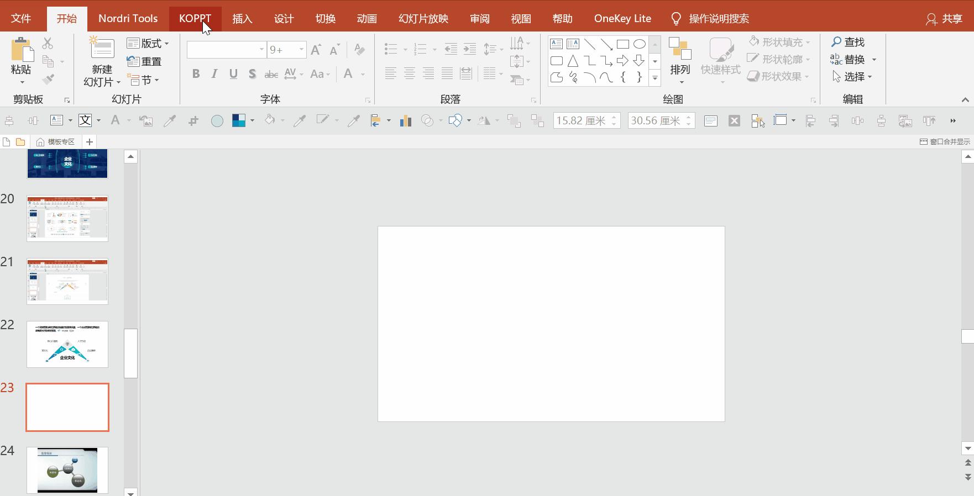This screenshot has height=496, width=974.
Task: Open the font size dropdown
Action: click(301, 50)
